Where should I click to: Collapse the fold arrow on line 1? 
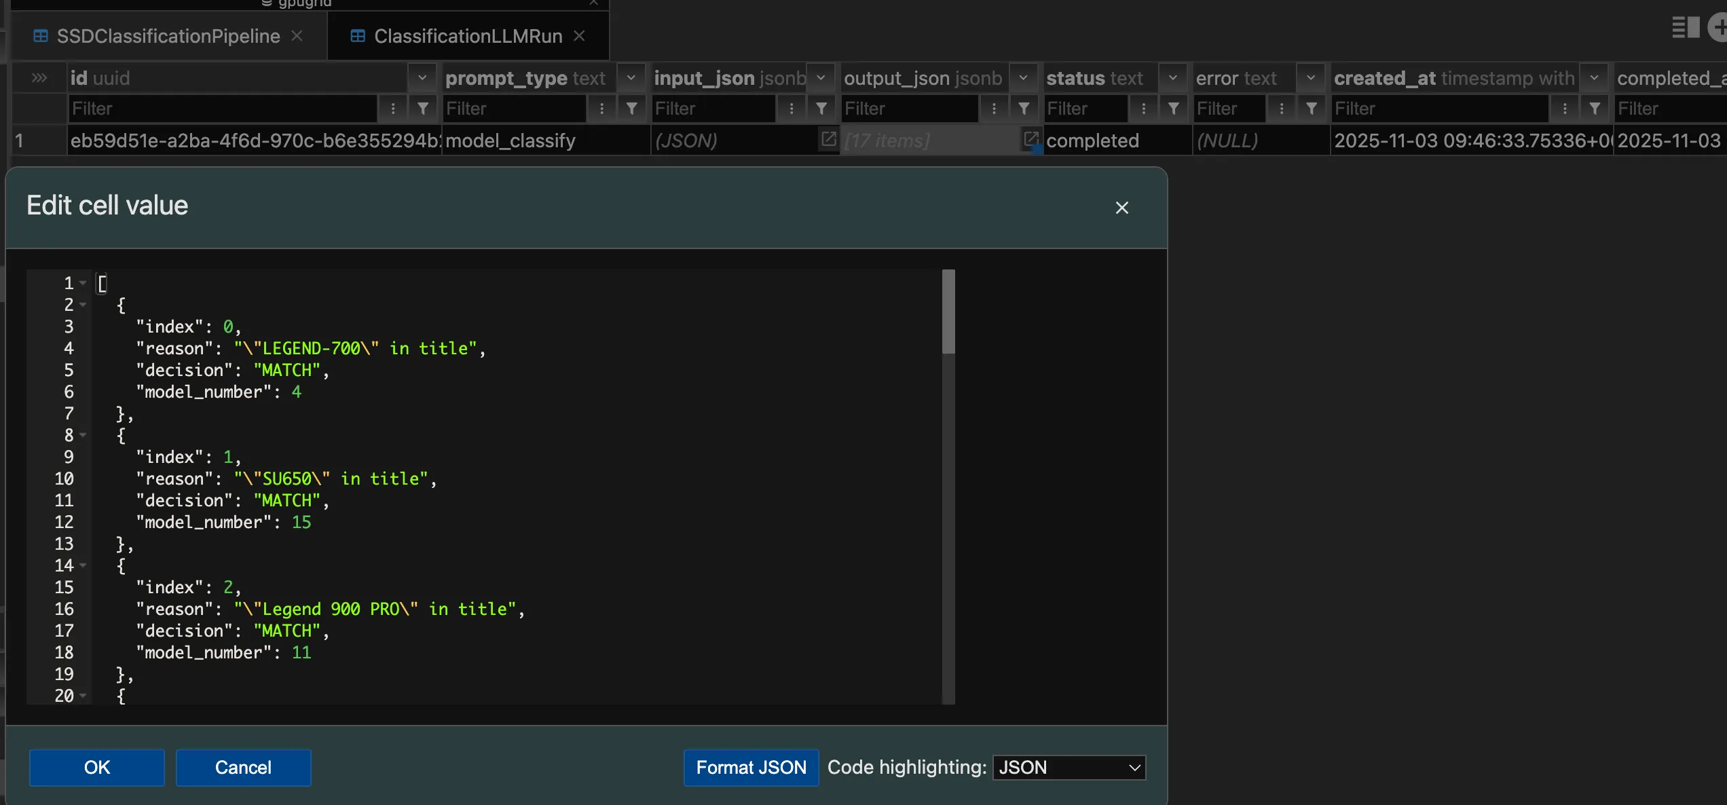point(83,283)
